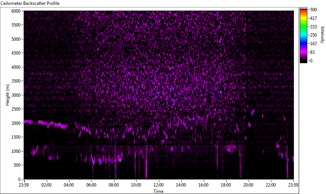This screenshot has width=326, height=194.
Task: Click the 2500 height axis value
Action: pos(16,109)
